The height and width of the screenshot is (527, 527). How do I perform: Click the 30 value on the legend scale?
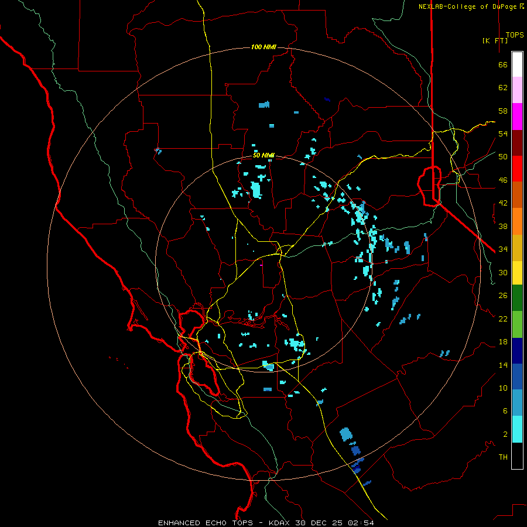pos(503,272)
